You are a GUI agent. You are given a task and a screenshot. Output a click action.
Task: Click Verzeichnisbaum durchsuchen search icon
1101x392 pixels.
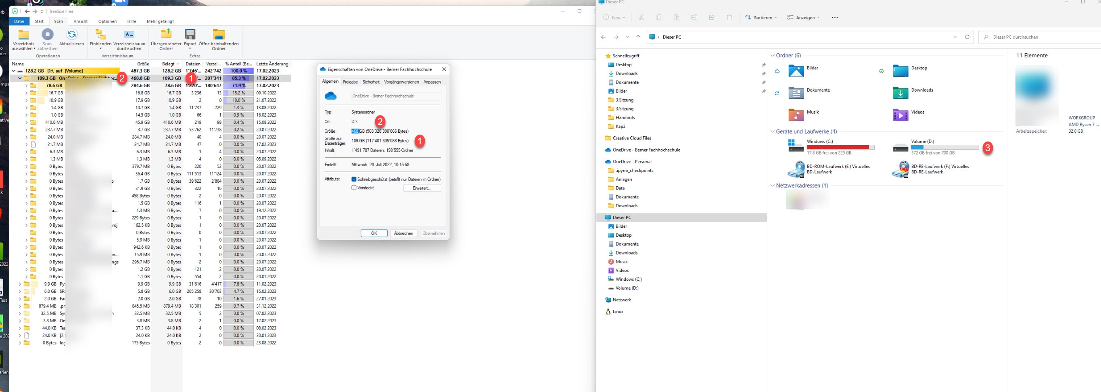pos(129,34)
